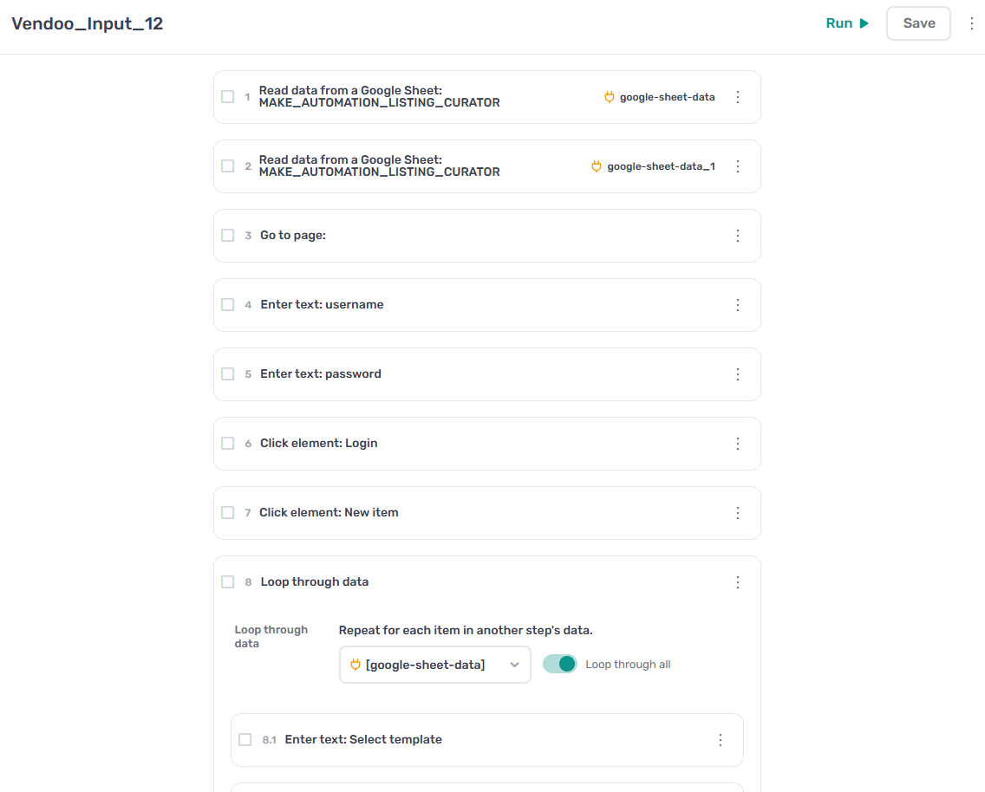Screen dimensions: 985x792
Task: Open options for Select template step 8.1
Action: click(x=720, y=740)
